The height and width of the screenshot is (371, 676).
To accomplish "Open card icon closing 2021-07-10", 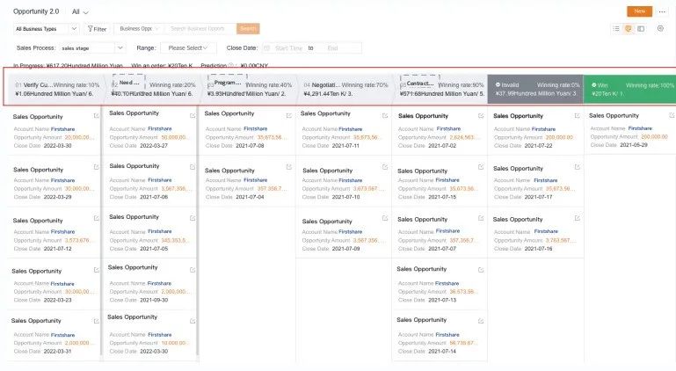I will pos(384,167).
